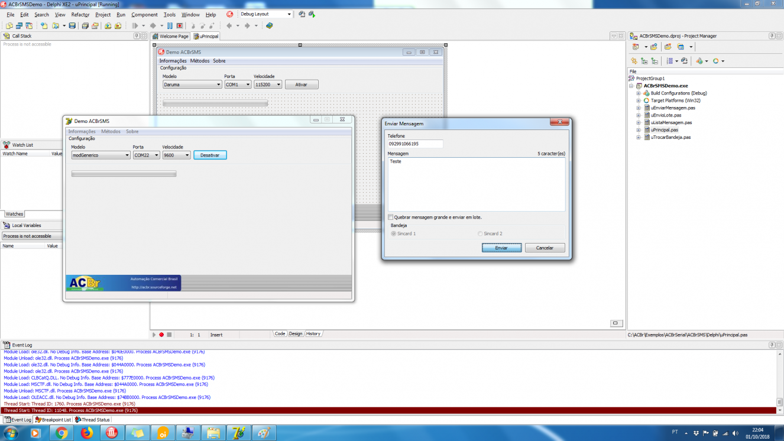This screenshot has height=441, width=784.
Task: Click the Cancelar button
Action: [x=545, y=248]
